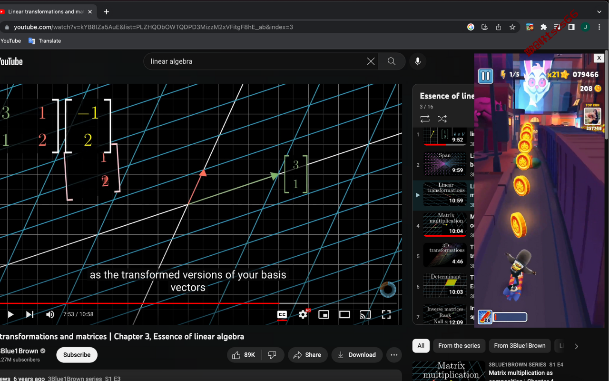The height and width of the screenshot is (381, 609).
Task: Share the video
Action: (x=307, y=355)
